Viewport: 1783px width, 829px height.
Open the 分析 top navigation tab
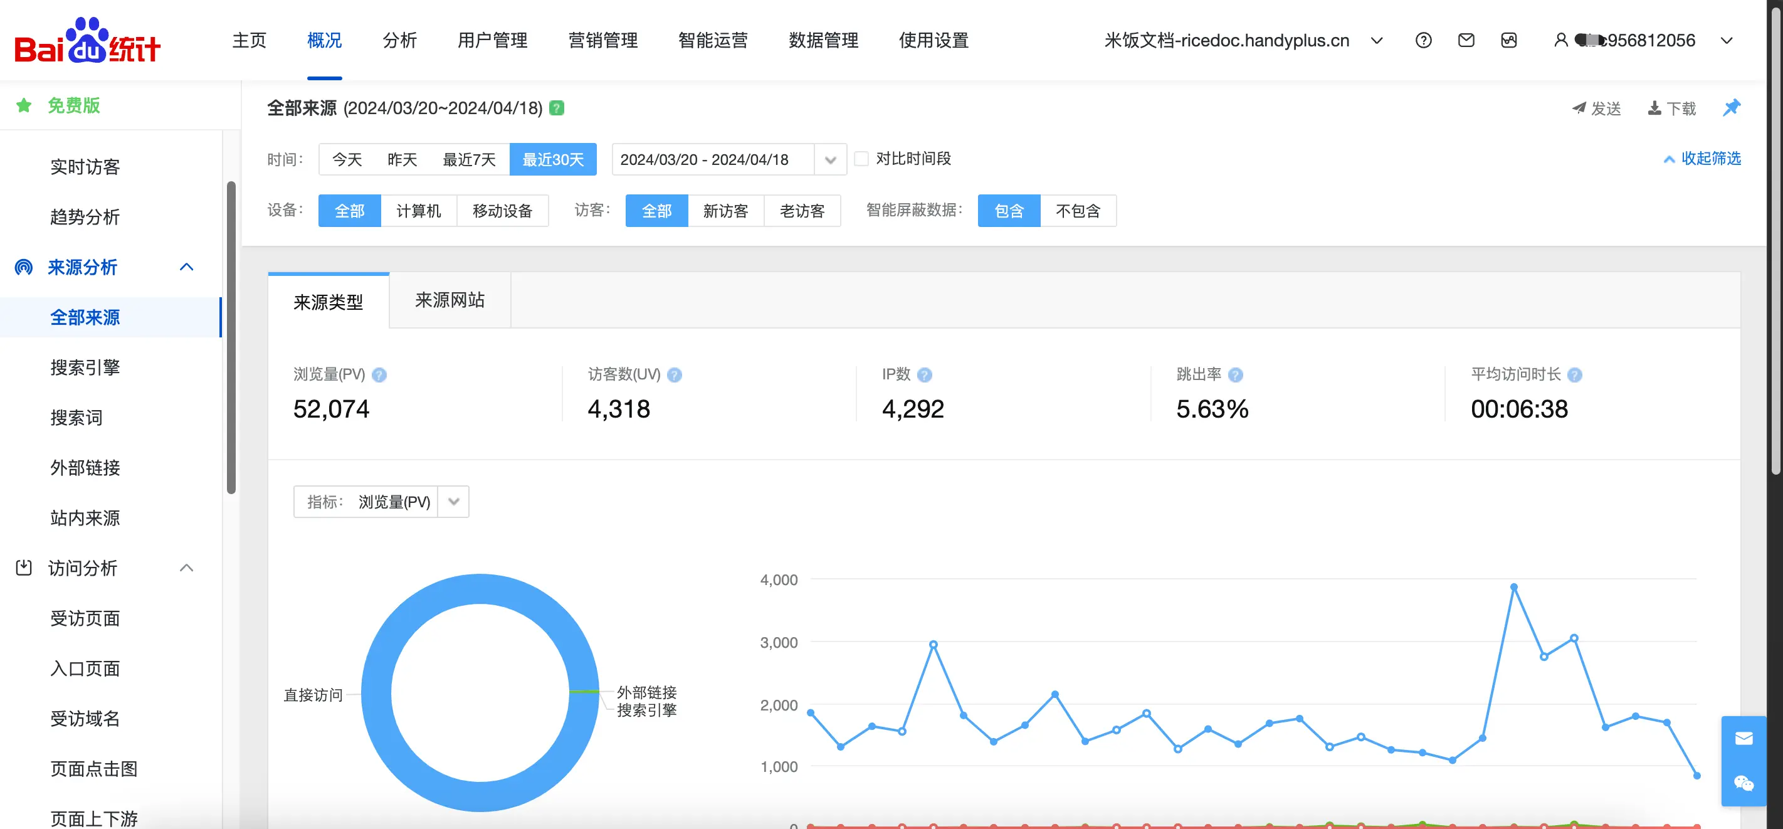coord(399,40)
